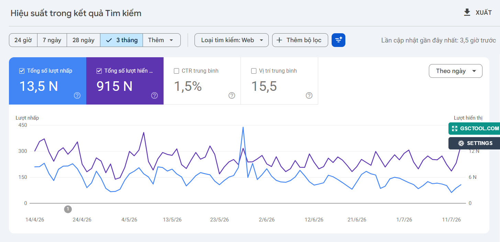500x242 pixels.
Task: Open SETTINGS side button
Action: pos(474,143)
